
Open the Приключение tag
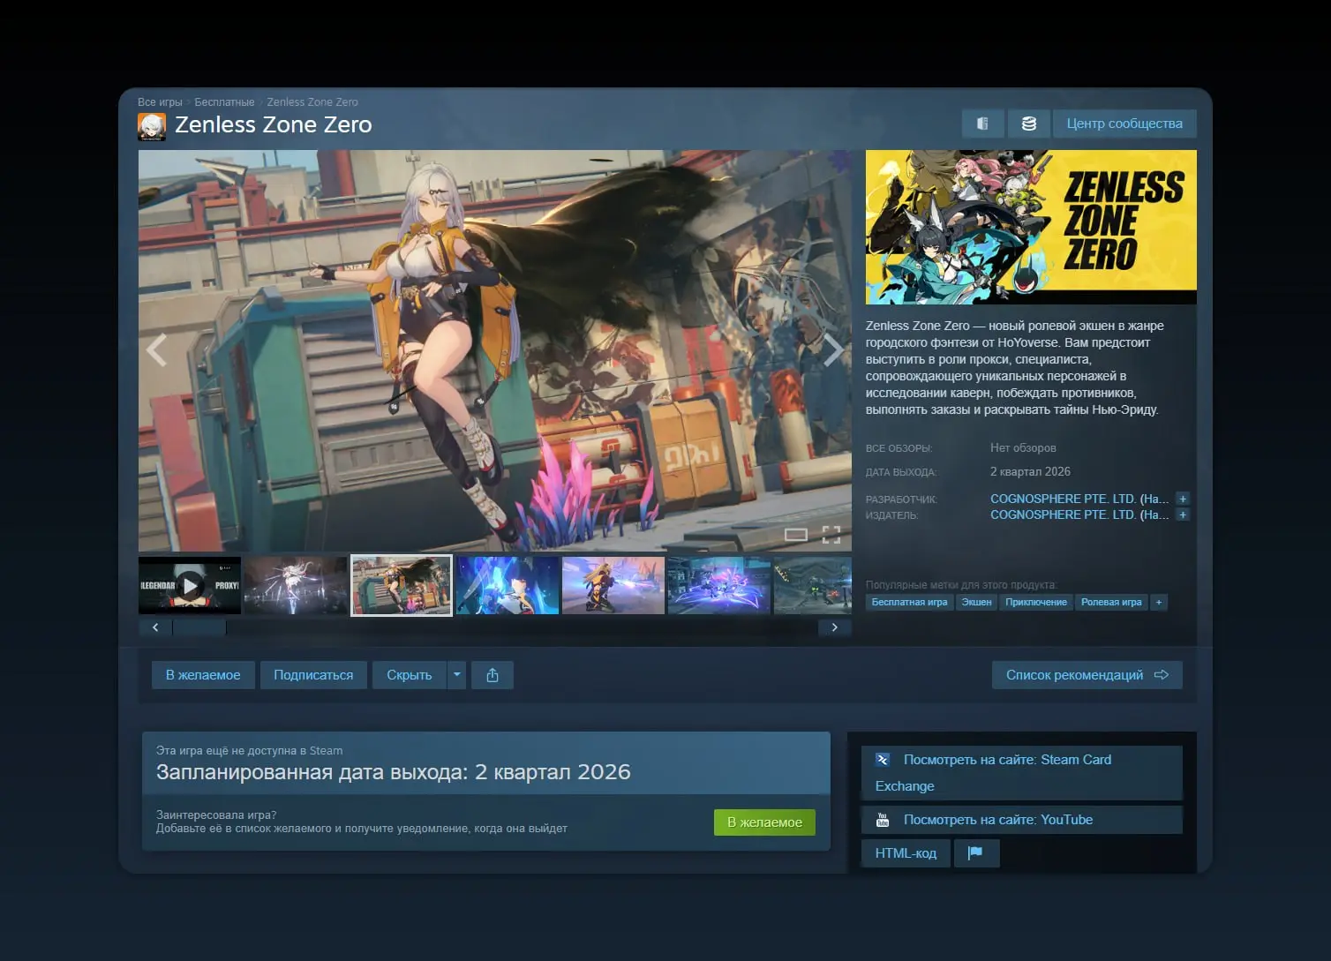(1036, 602)
